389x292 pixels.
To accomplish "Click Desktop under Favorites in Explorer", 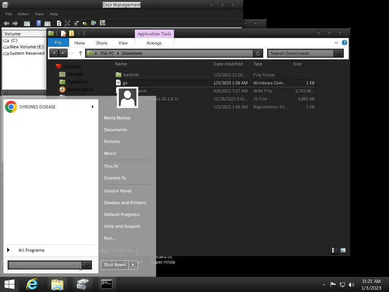I will 75,74.
